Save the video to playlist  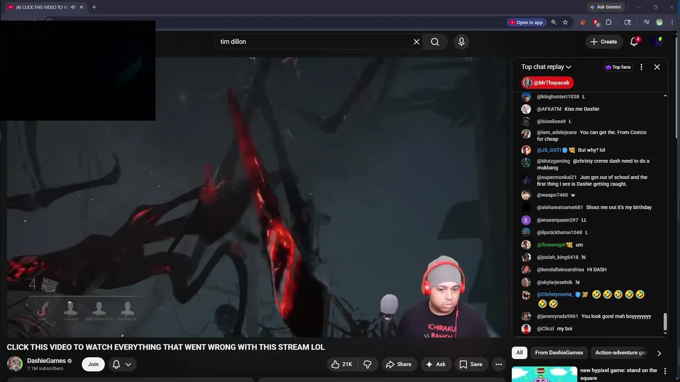tap(471, 364)
